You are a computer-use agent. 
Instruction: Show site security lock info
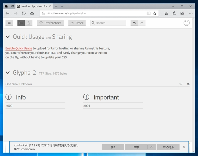pyautogui.click(x=43, y=13)
